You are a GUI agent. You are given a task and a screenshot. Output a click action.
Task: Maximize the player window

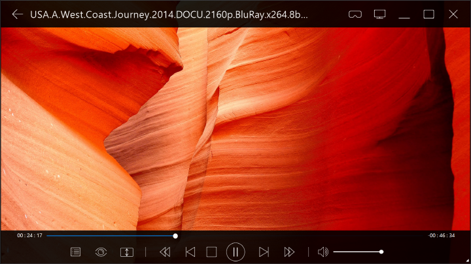coord(428,14)
